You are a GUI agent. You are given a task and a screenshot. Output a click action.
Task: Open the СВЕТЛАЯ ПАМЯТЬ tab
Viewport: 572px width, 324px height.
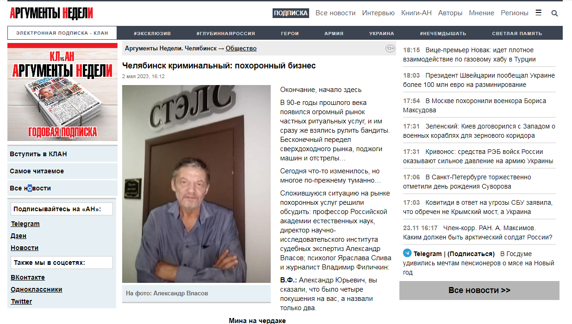517,33
